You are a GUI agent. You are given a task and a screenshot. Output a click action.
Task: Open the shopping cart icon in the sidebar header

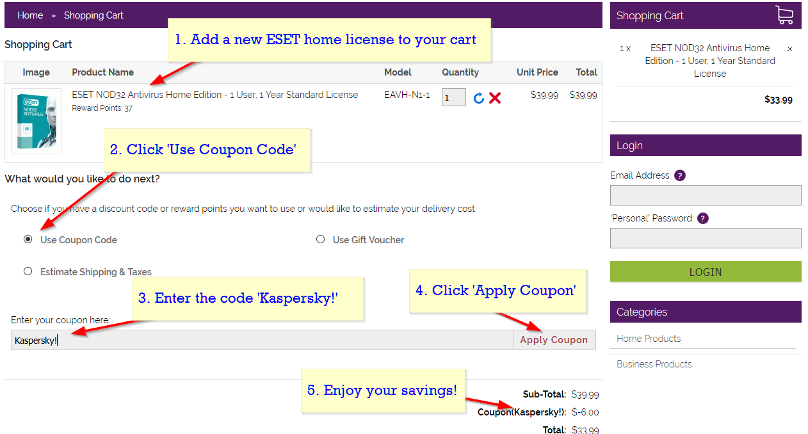784,15
